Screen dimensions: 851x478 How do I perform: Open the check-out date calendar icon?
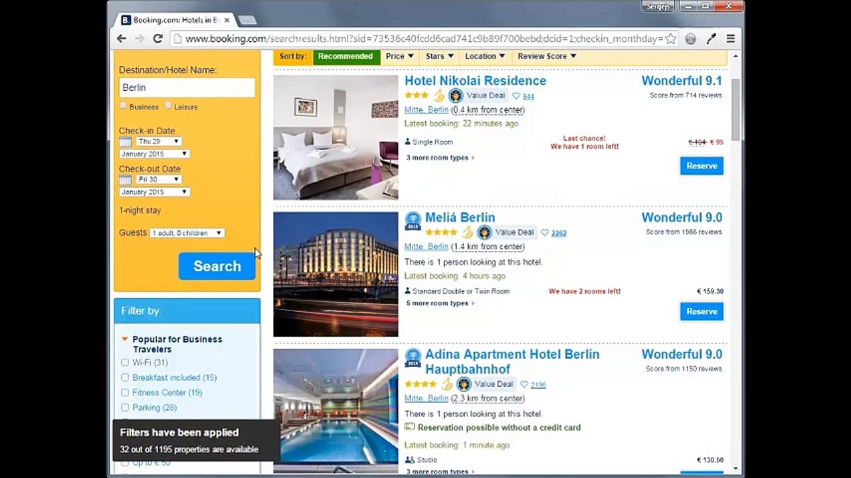[125, 180]
